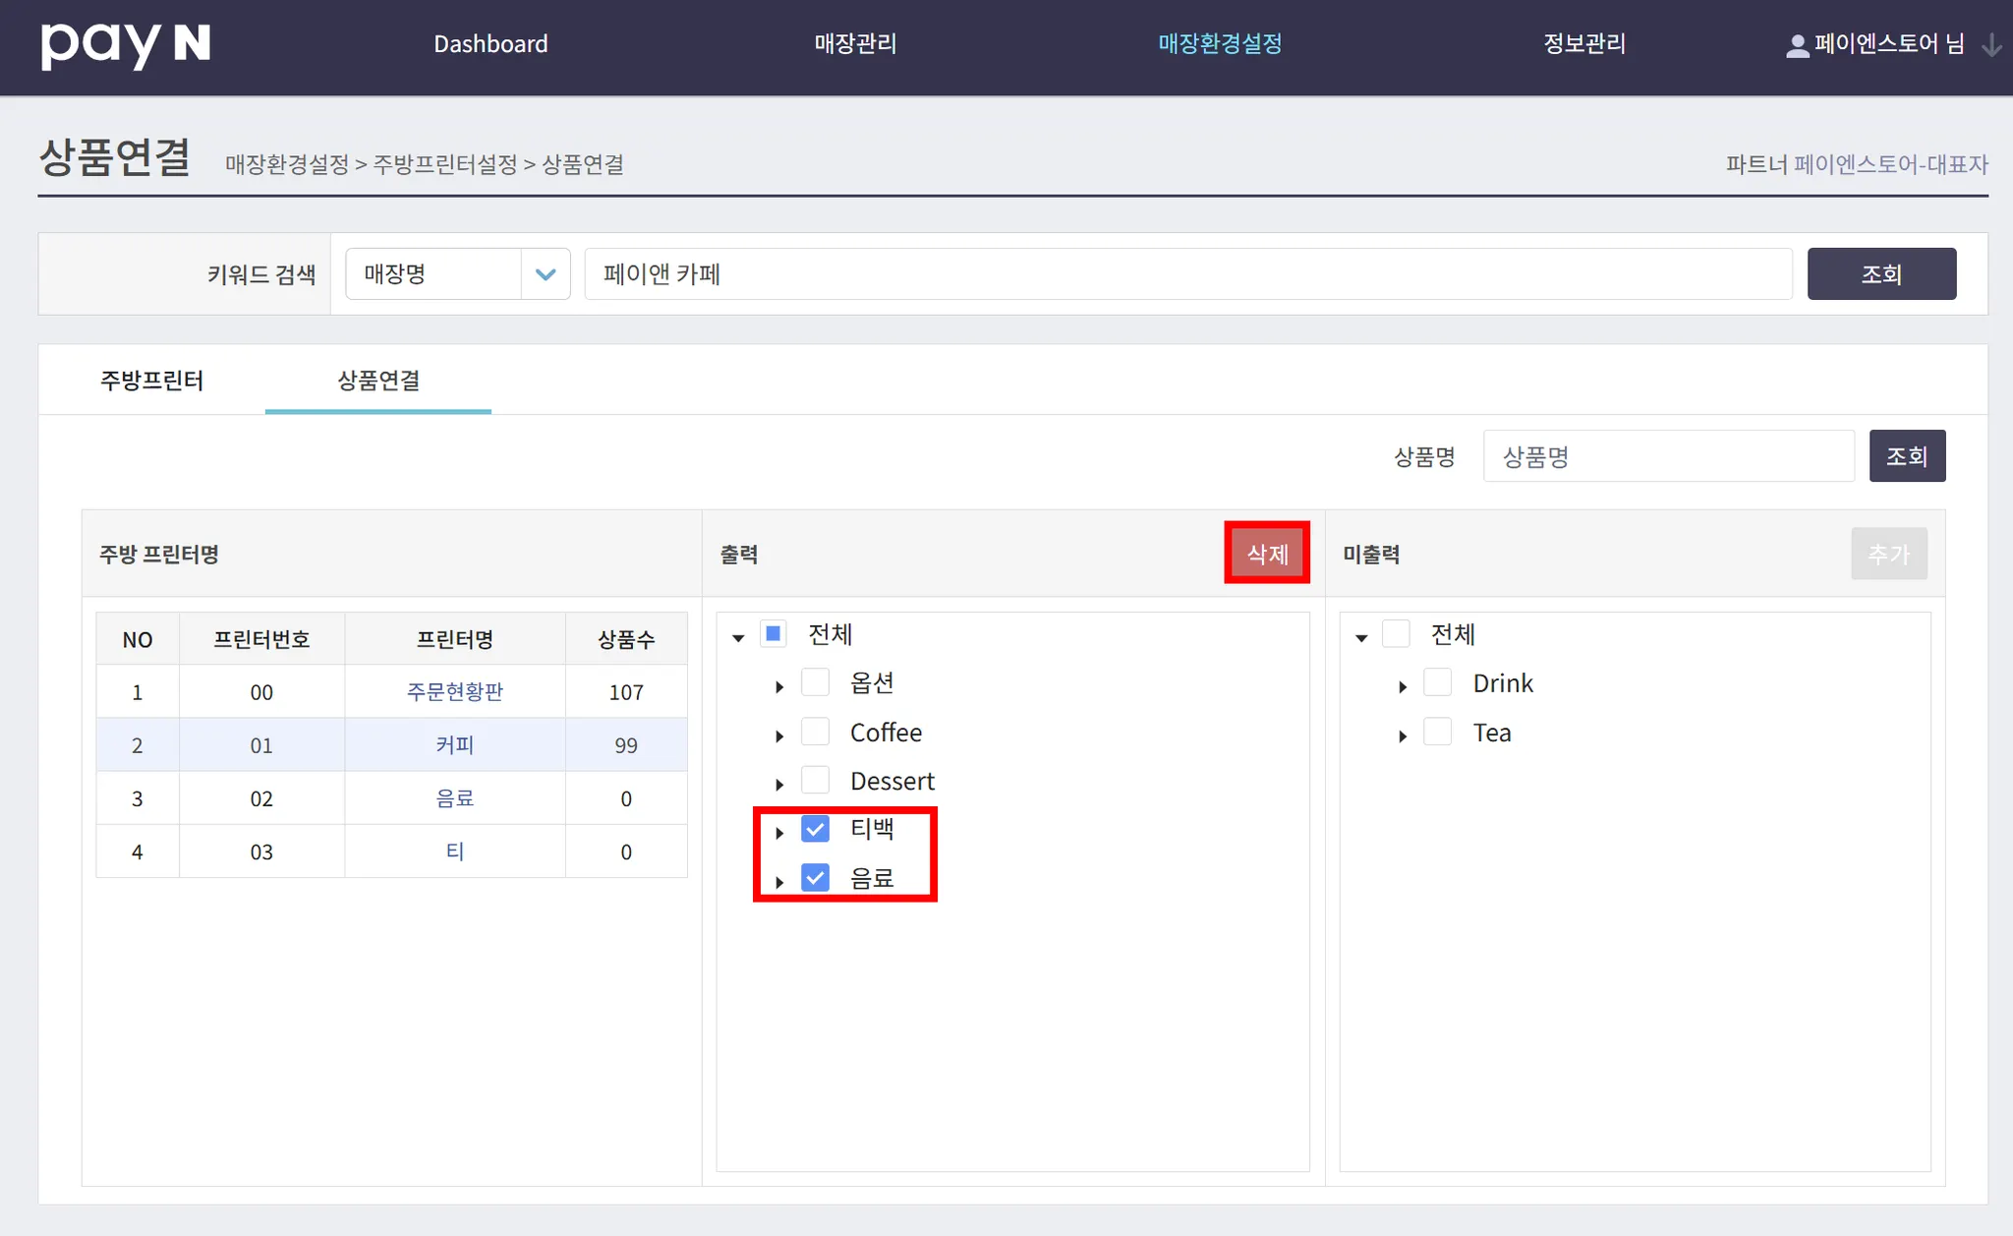Check the Coffee category checkbox
2013x1236 pixels.
[x=815, y=732]
